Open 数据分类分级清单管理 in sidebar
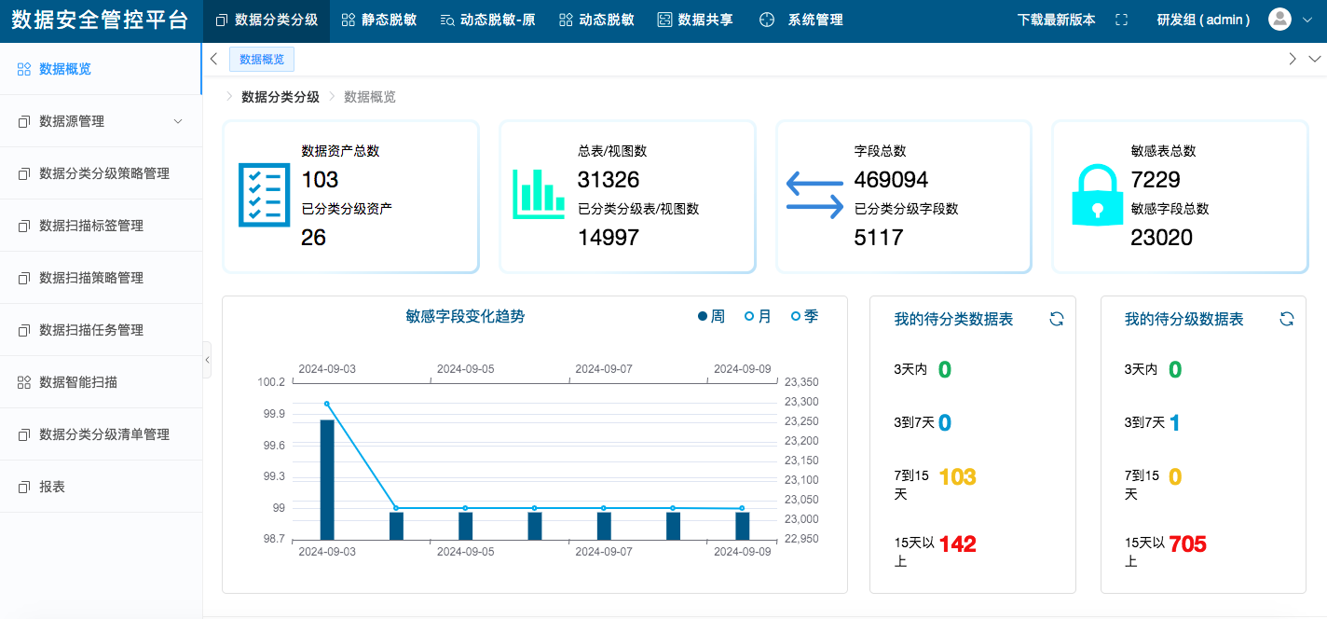Viewport: 1327px width, 619px height. [101, 434]
